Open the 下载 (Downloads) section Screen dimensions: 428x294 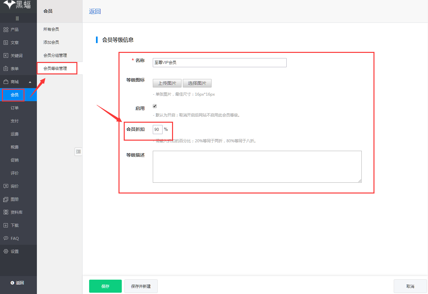point(14,225)
